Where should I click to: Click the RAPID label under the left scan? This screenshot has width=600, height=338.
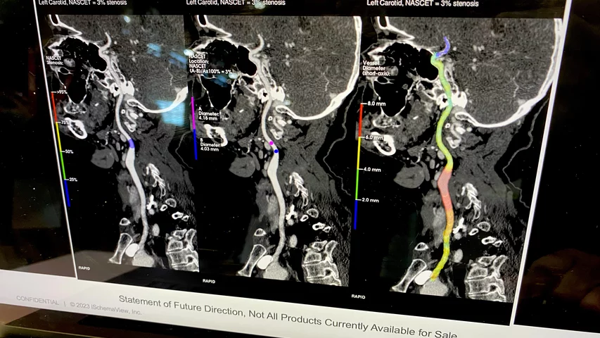tap(84, 268)
